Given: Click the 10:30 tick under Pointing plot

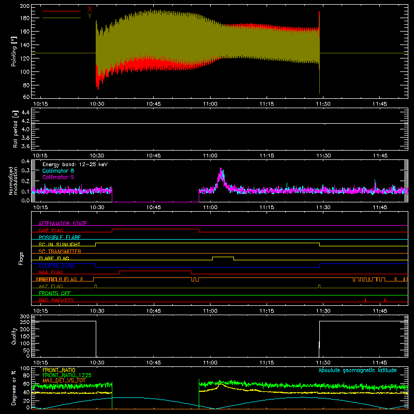Looking at the screenshot, I should coord(97,104).
